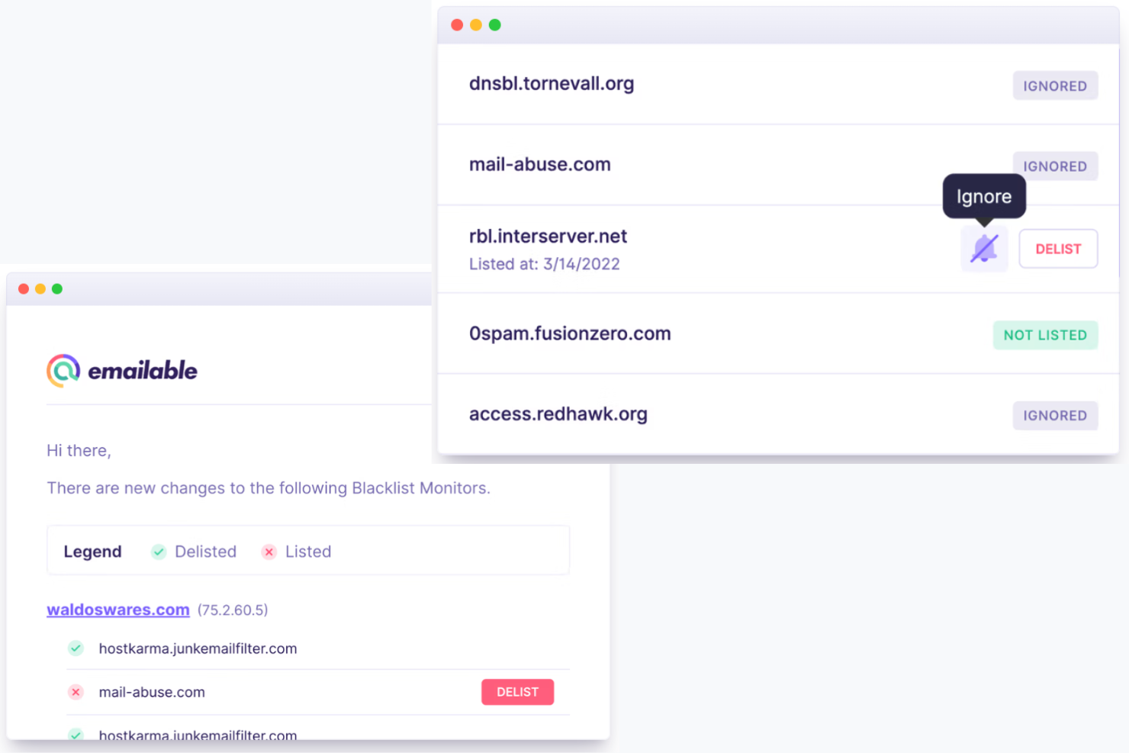
Task: Close the blacklist window with red button
Action: point(457,25)
